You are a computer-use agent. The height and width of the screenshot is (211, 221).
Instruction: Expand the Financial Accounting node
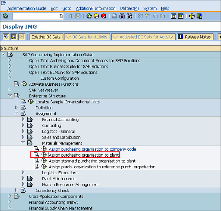(23, 119)
